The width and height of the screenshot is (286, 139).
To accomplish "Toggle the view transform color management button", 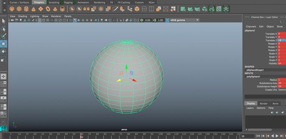I will coord(167,20).
